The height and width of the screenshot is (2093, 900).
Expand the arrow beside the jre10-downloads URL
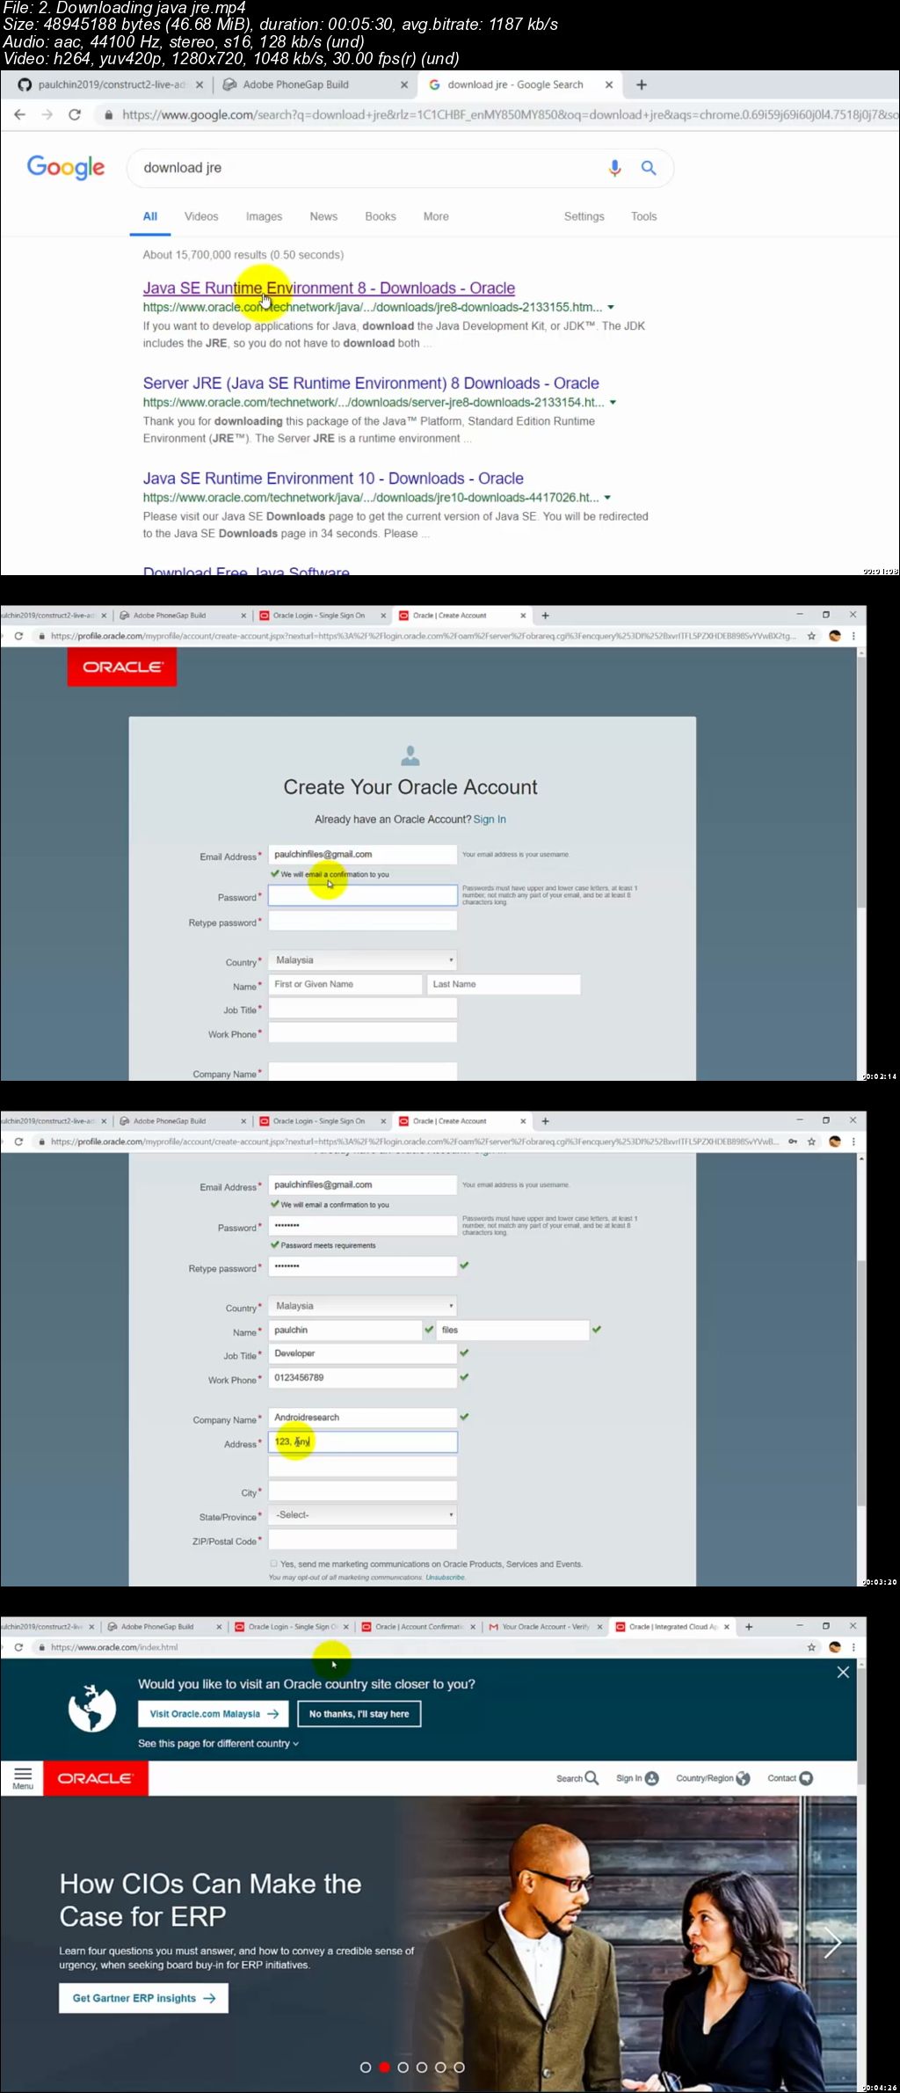coord(607,498)
